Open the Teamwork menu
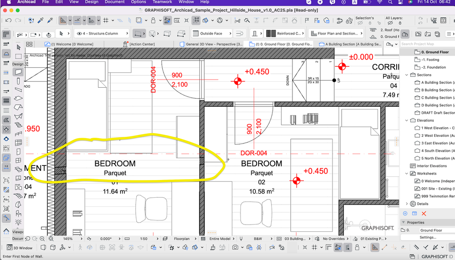 pyautogui.click(x=162, y=2)
